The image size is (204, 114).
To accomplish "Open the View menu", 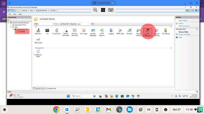I will pos(14,14).
